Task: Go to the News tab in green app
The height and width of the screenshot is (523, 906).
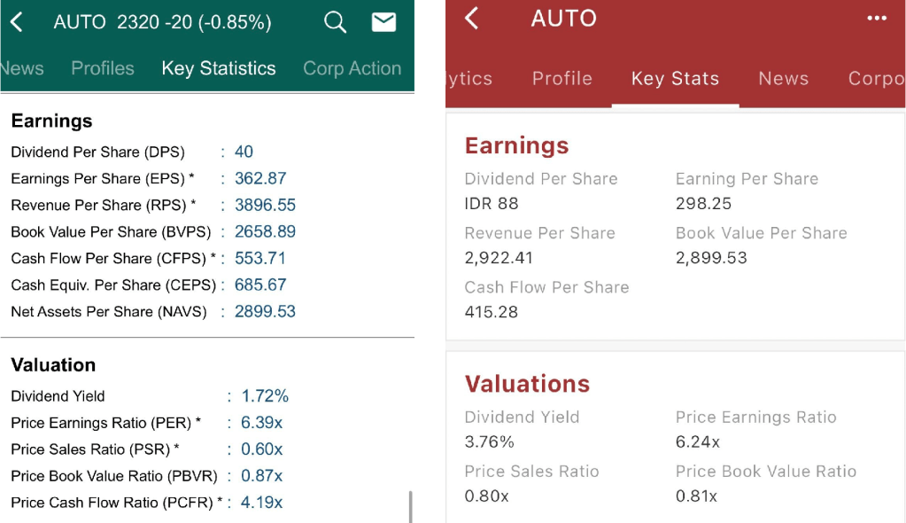Action: tap(23, 68)
